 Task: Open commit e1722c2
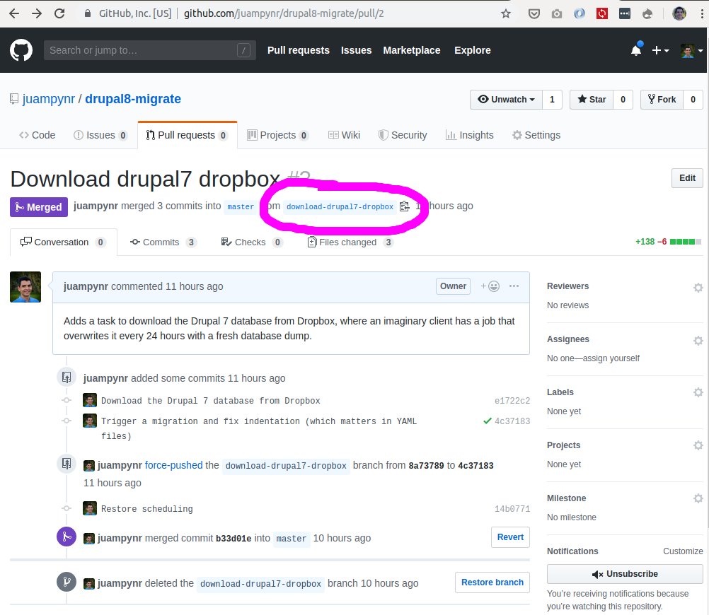[x=512, y=401]
